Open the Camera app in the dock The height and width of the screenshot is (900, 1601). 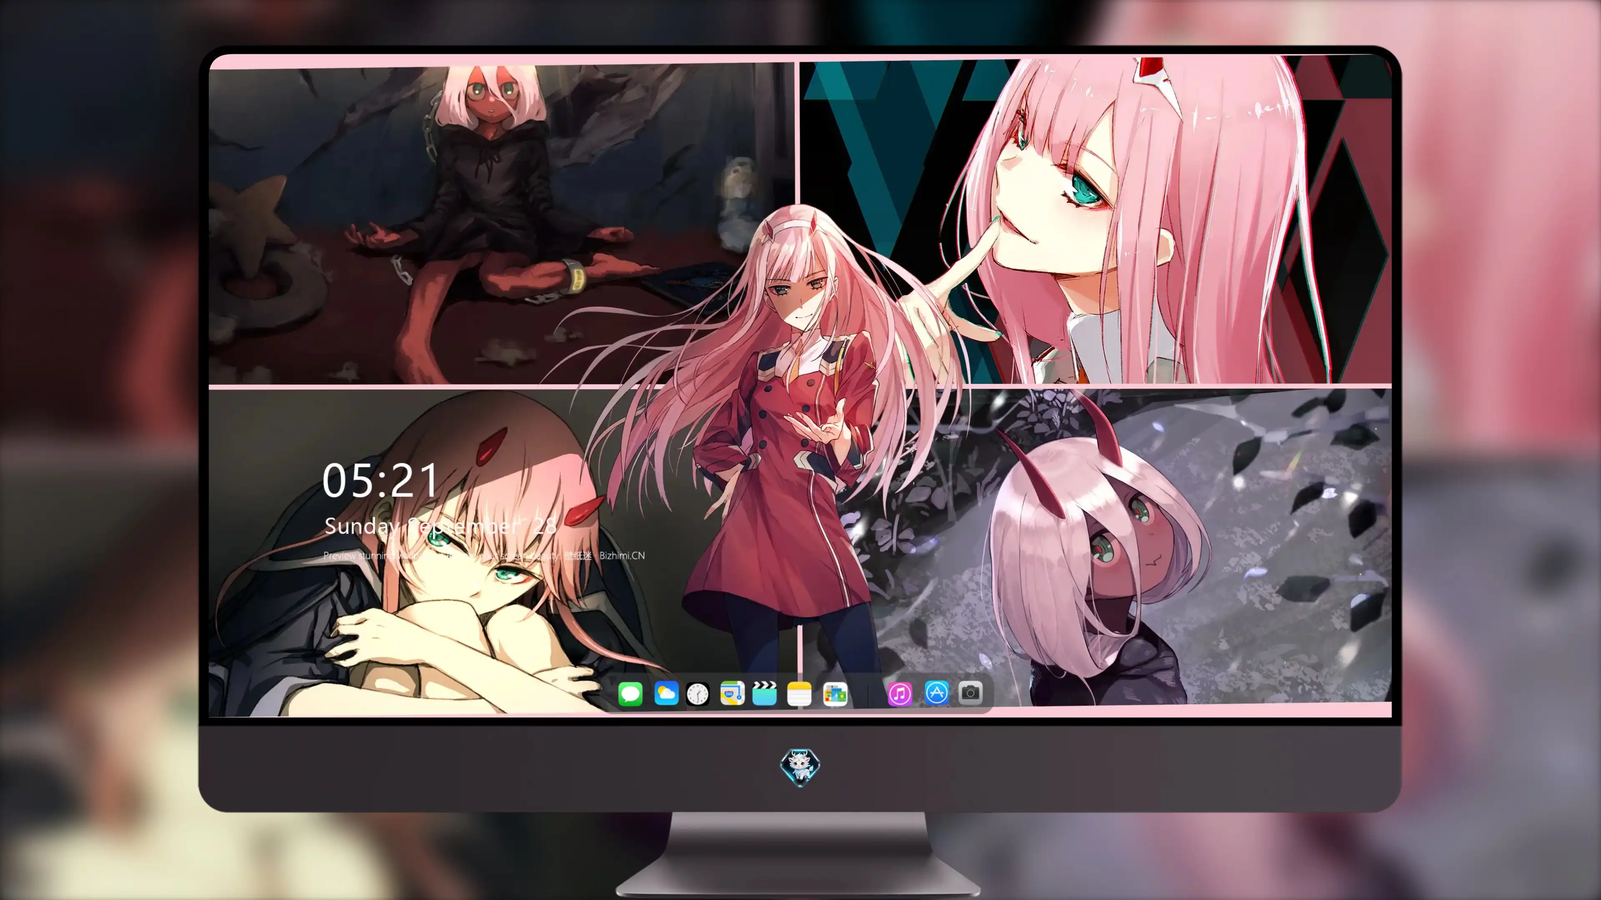pos(970,692)
